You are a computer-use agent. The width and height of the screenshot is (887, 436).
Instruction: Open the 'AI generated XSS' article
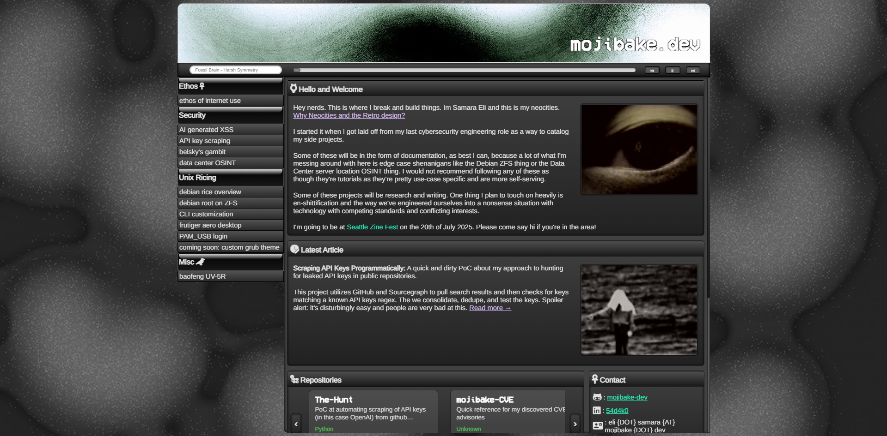231,130
